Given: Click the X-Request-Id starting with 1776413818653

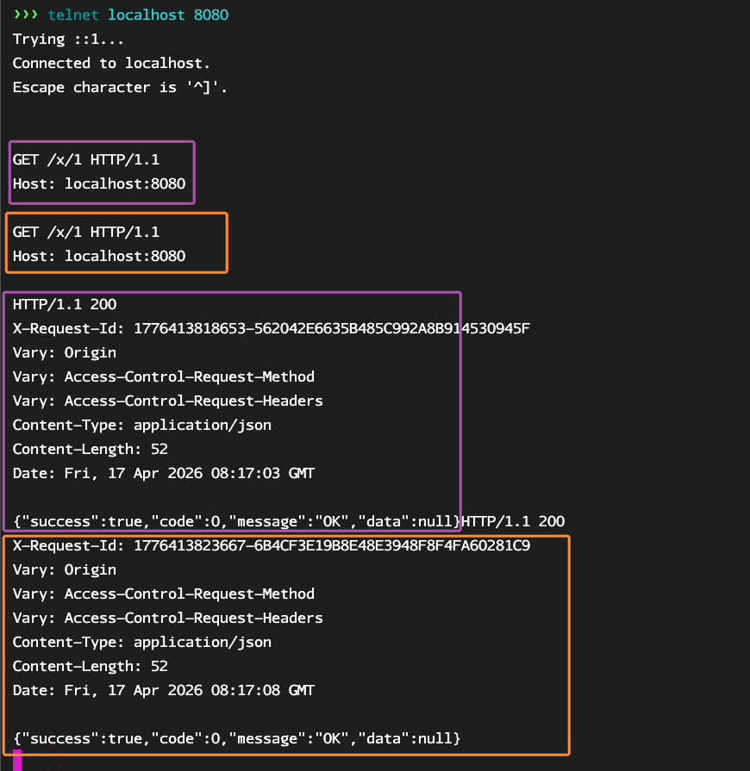Looking at the screenshot, I should (x=271, y=329).
